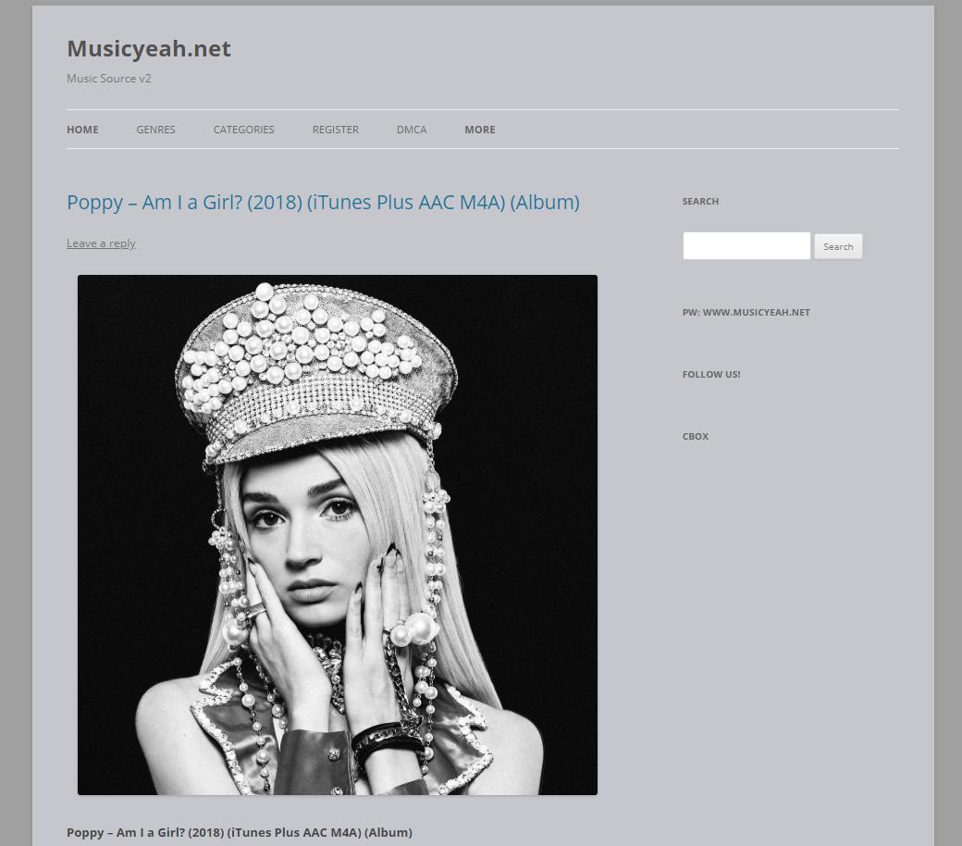The width and height of the screenshot is (962, 846).
Task: Open the Poppy – Am I a Girl? post title
Action: [x=324, y=202]
